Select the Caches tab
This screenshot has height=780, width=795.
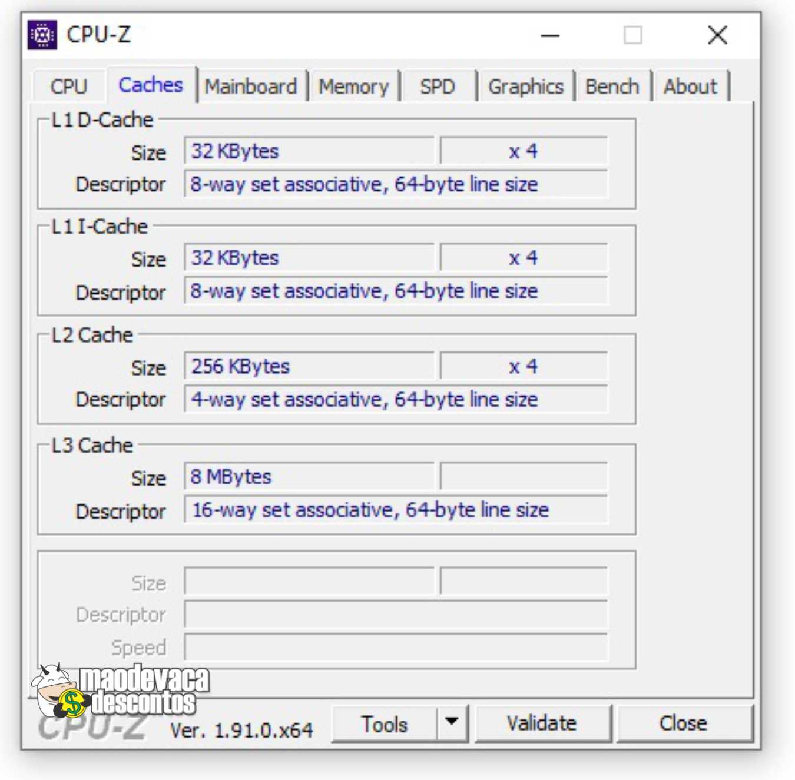point(151,85)
